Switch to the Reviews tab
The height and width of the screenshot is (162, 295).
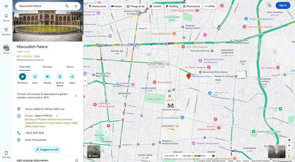pos(48,67)
